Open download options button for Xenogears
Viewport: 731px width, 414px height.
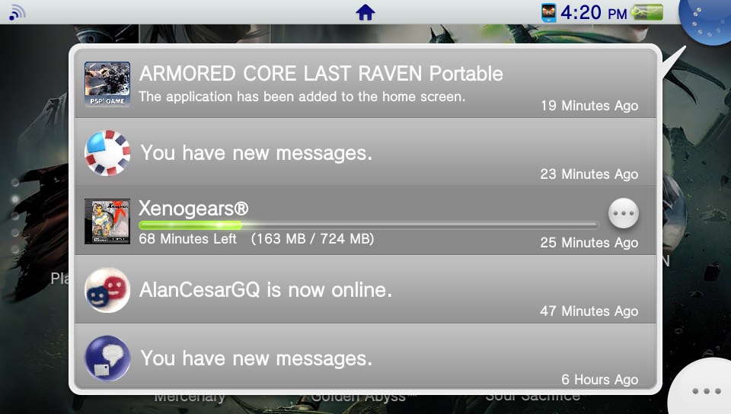tap(624, 213)
